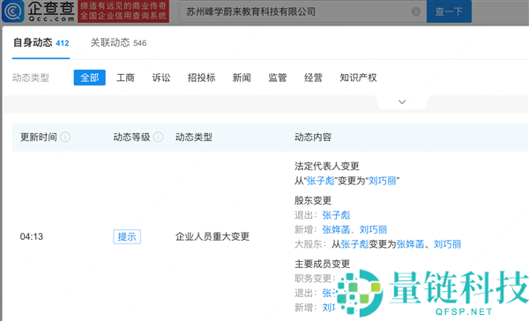Open the Qcc.com logo homepage
The image size is (529, 321).
[x=38, y=11]
